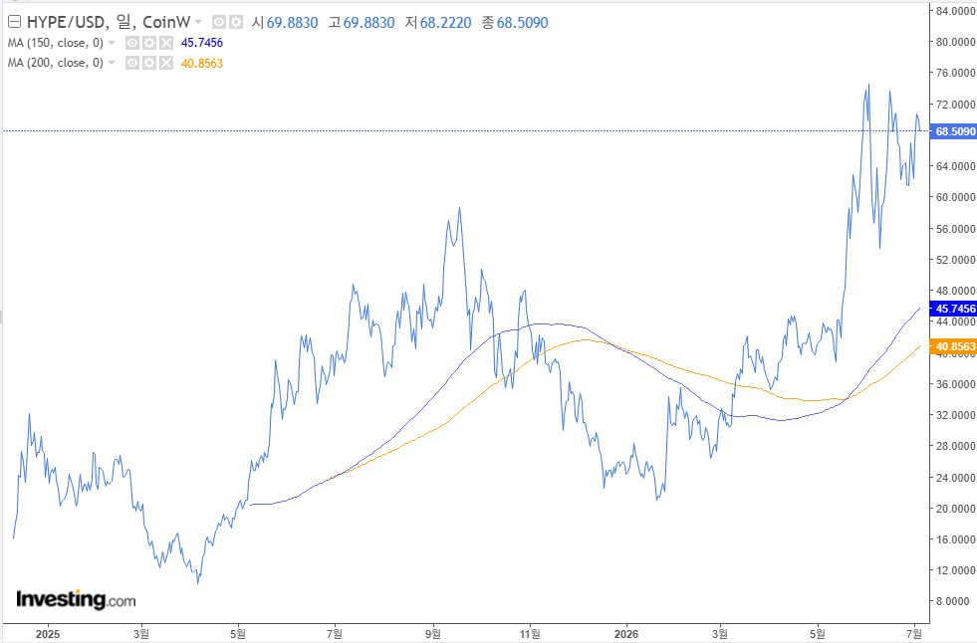The height and width of the screenshot is (643, 977).
Task: Click the 28.0000 price axis label
Action: pos(956,446)
